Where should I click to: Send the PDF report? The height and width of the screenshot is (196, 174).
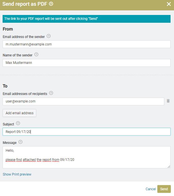point(164,189)
